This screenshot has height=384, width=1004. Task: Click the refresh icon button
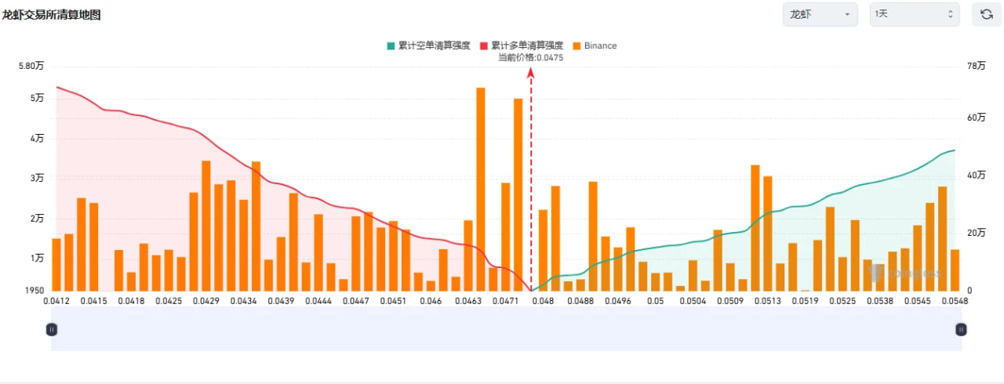click(987, 14)
